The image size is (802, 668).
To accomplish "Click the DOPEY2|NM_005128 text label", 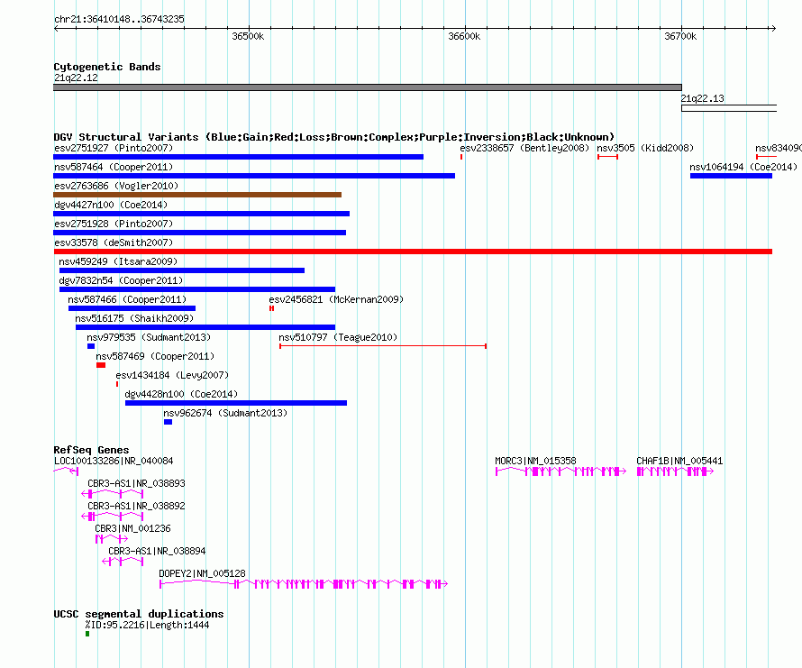I will [202, 573].
